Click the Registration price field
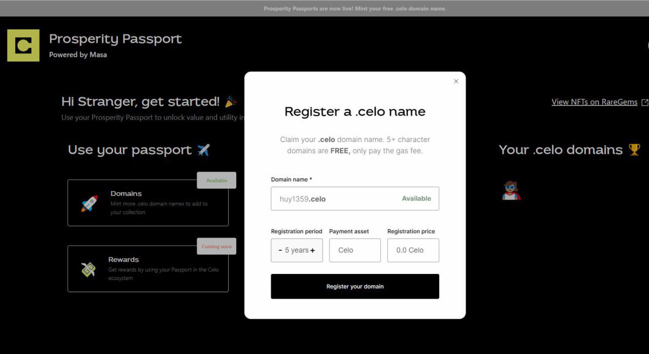Viewport: 649px width, 354px height. [413, 250]
